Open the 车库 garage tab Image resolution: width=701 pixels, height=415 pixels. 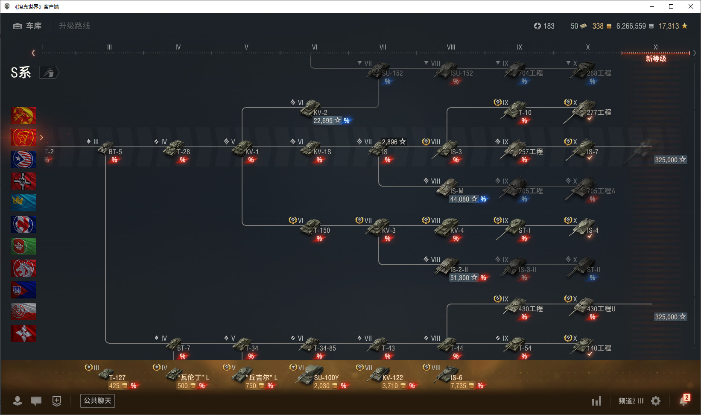click(x=27, y=26)
